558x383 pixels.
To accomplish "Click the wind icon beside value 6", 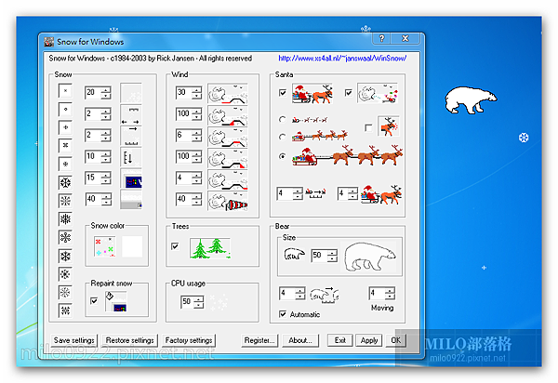I will pos(228,137).
